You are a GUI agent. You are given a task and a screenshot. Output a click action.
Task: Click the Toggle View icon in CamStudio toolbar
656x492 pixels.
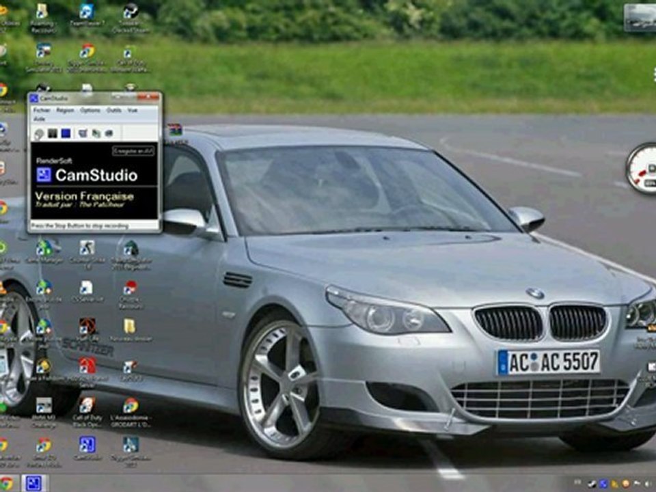click(x=83, y=133)
